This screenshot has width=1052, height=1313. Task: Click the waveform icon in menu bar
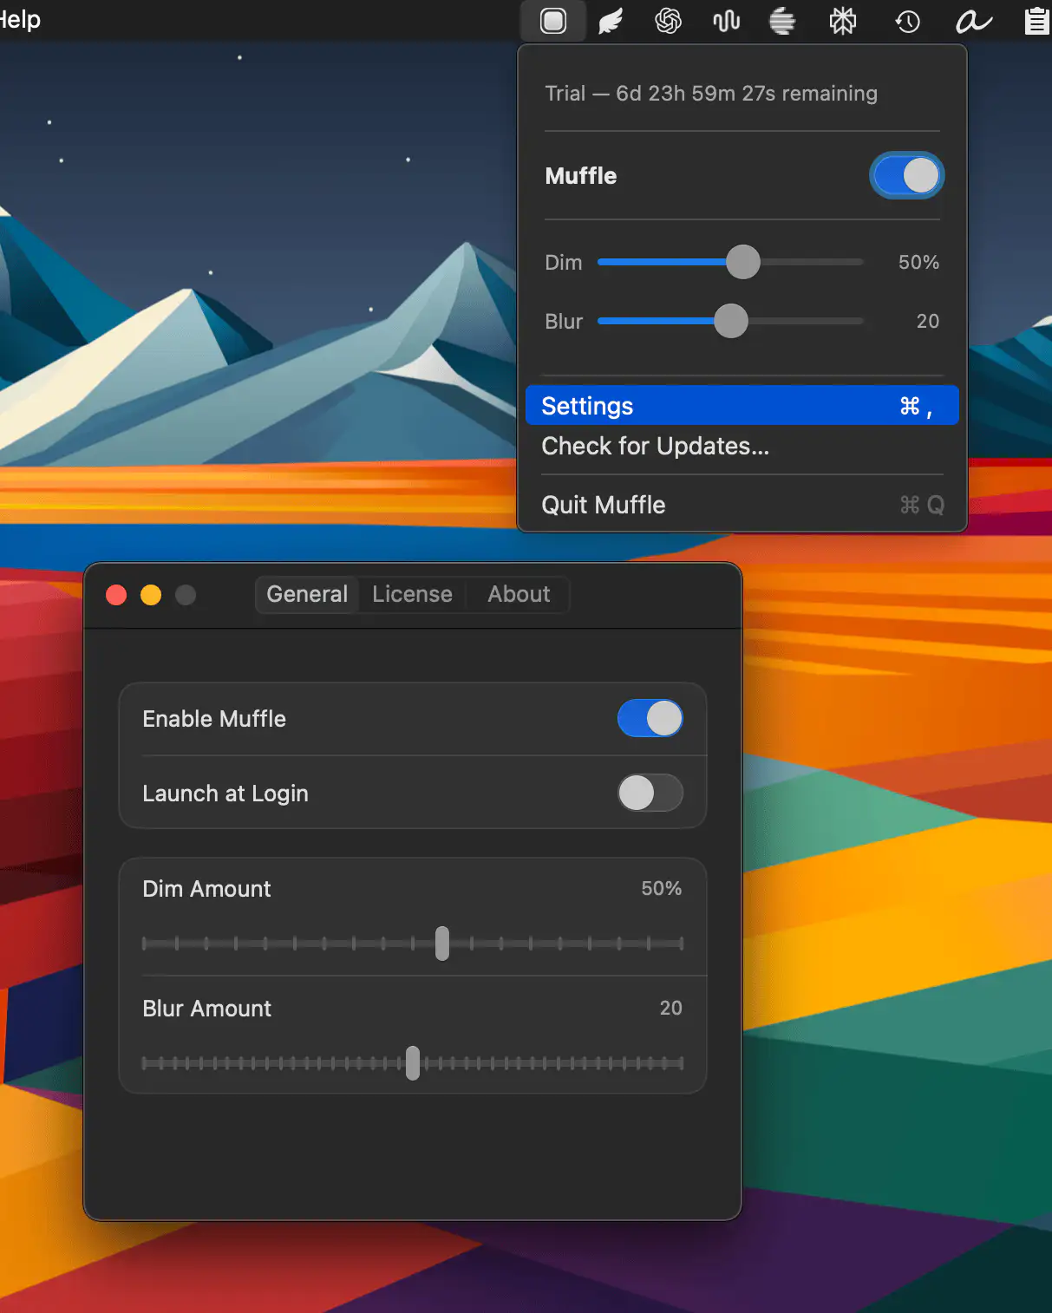[726, 21]
